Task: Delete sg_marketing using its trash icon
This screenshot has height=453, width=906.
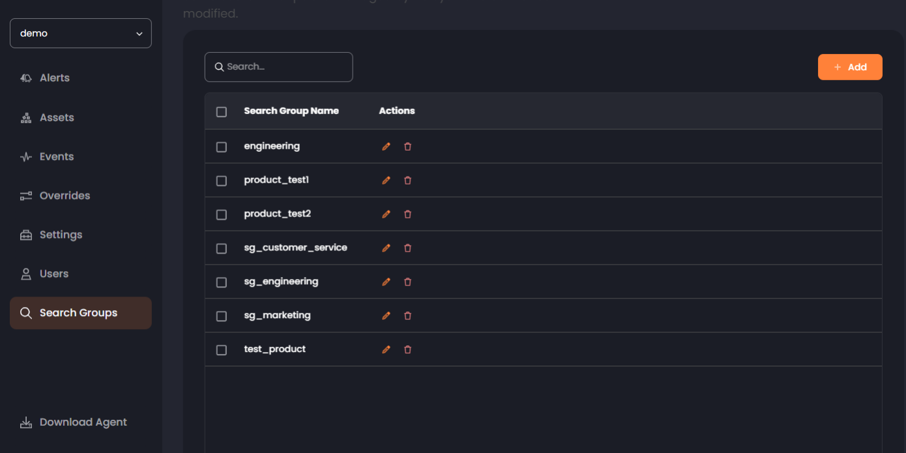Action: pyautogui.click(x=407, y=315)
